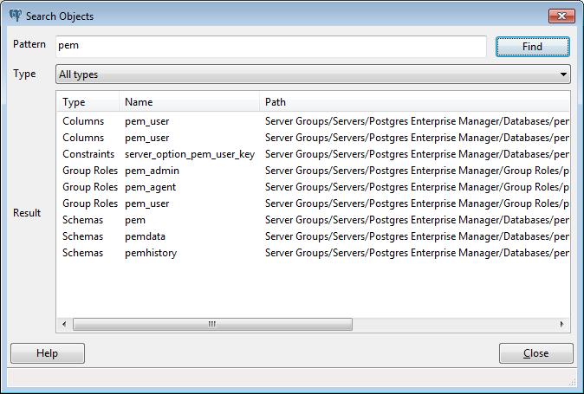
Task: Select the pem_user Group Roles row
Action: 146,203
